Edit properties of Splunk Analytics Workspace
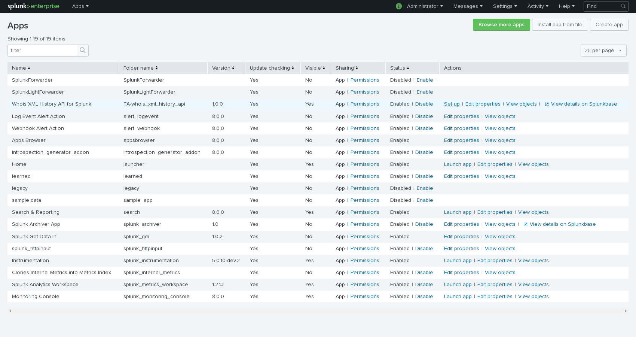Viewport: 636px width, 337px height. (495, 285)
